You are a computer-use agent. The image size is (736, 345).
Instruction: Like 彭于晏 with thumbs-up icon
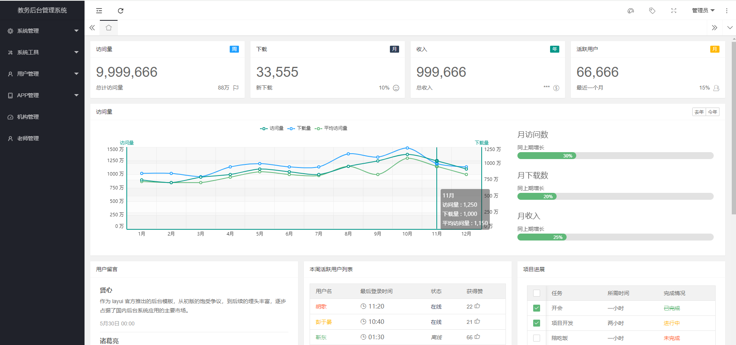click(x=477, y=322)
